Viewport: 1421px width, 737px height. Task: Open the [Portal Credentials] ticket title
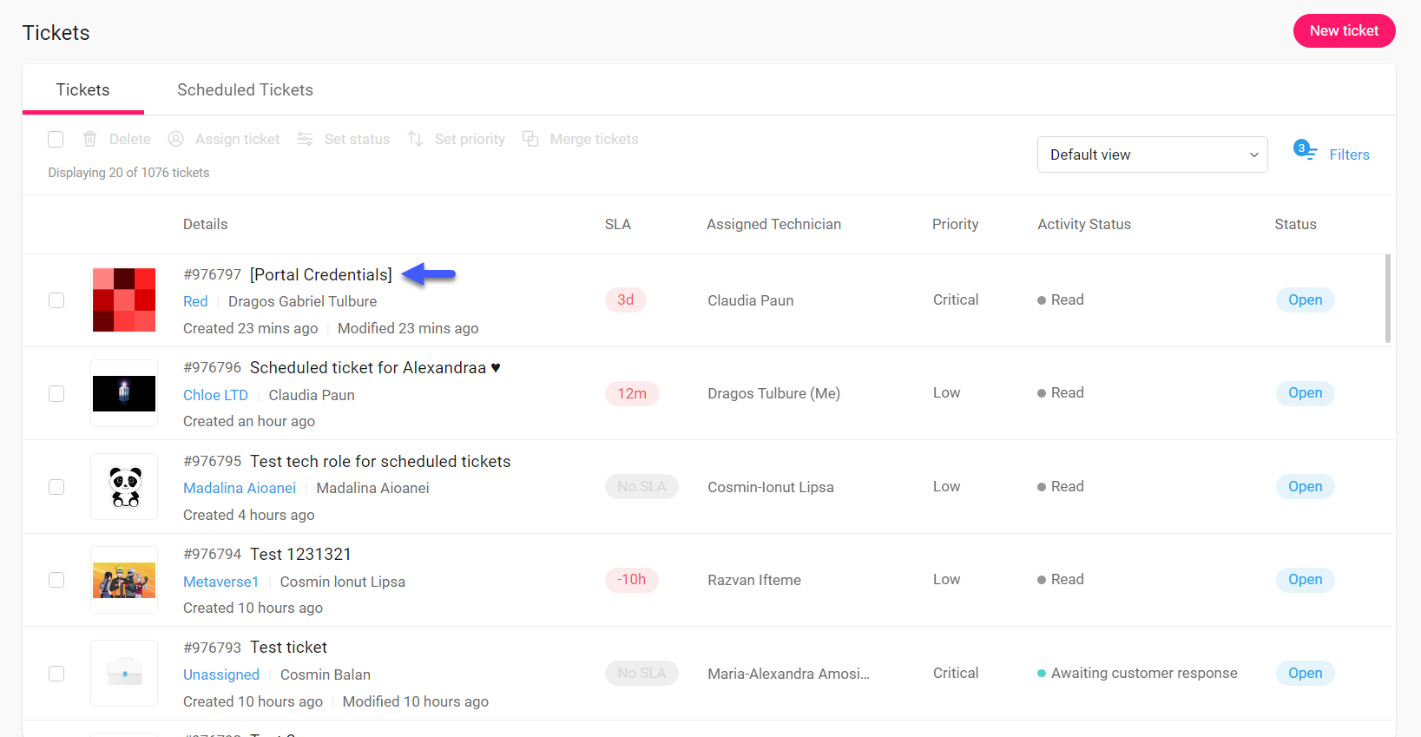[320, 275]
